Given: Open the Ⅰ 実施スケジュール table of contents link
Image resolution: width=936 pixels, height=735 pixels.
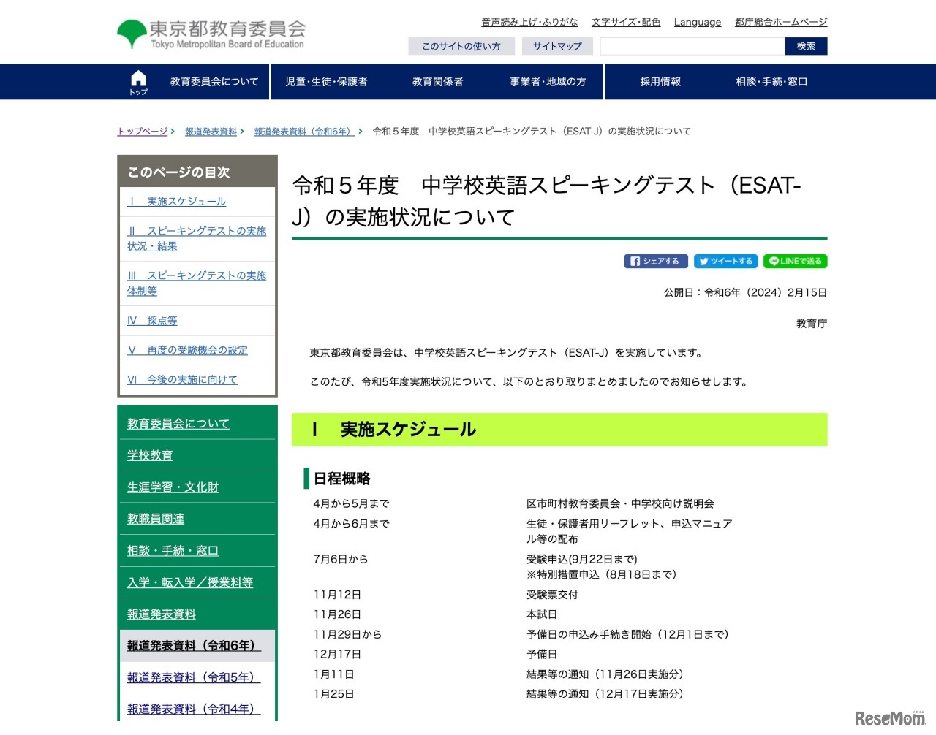Looking at the screenshot, I should click(178, 202).
